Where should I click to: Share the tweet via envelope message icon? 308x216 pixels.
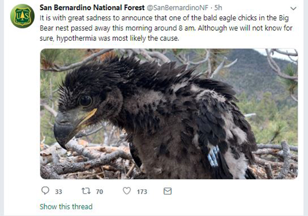pos(168,191)
